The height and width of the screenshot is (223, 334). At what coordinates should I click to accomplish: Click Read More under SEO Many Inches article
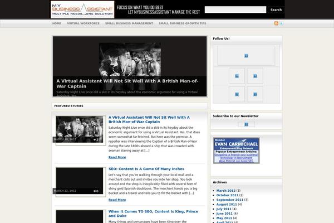[117, 200]
